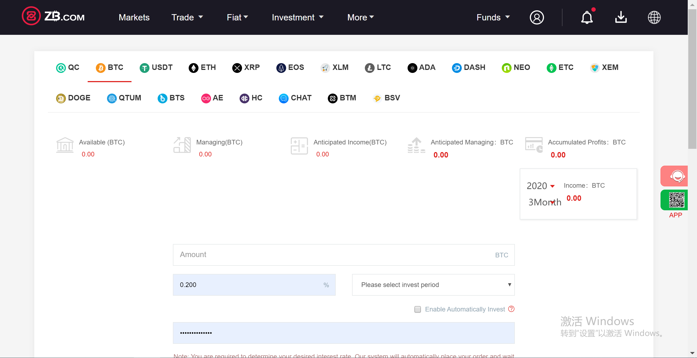Screen dimensions: 697x358
Task: Open the Markets menu
Action: pos(134,17)
